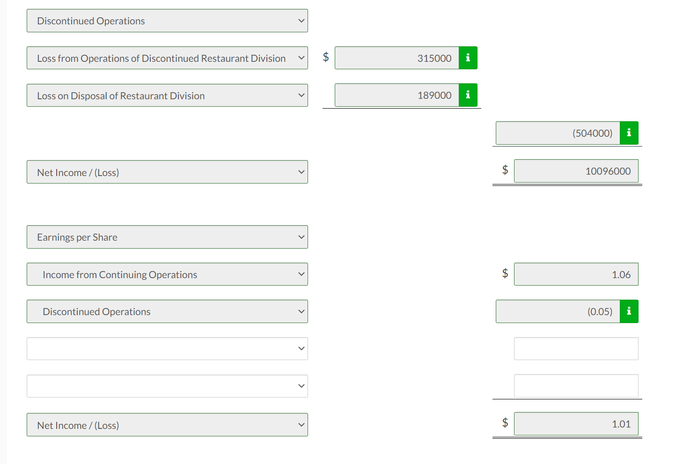Expand Loss from Operations of Discontinued Restaurant dropdown
Image resolution: width=676 pixels, height=464 pixels.
point(167,58)
